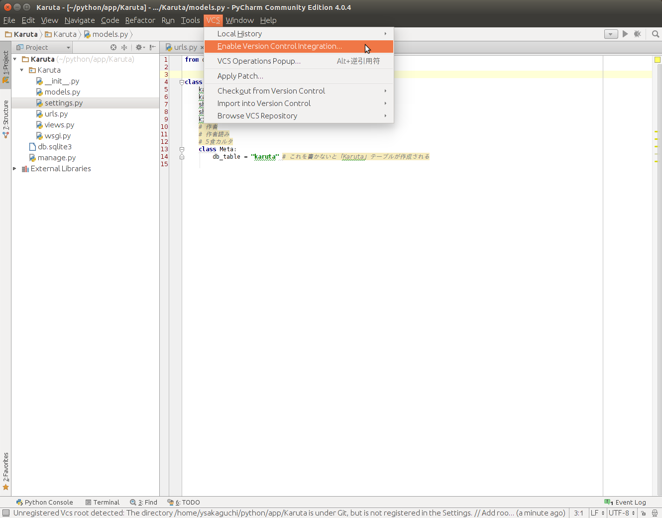Open Checkout from Version Control submenu
This screenshot has height=518, width=662.
tap(299, 91)
